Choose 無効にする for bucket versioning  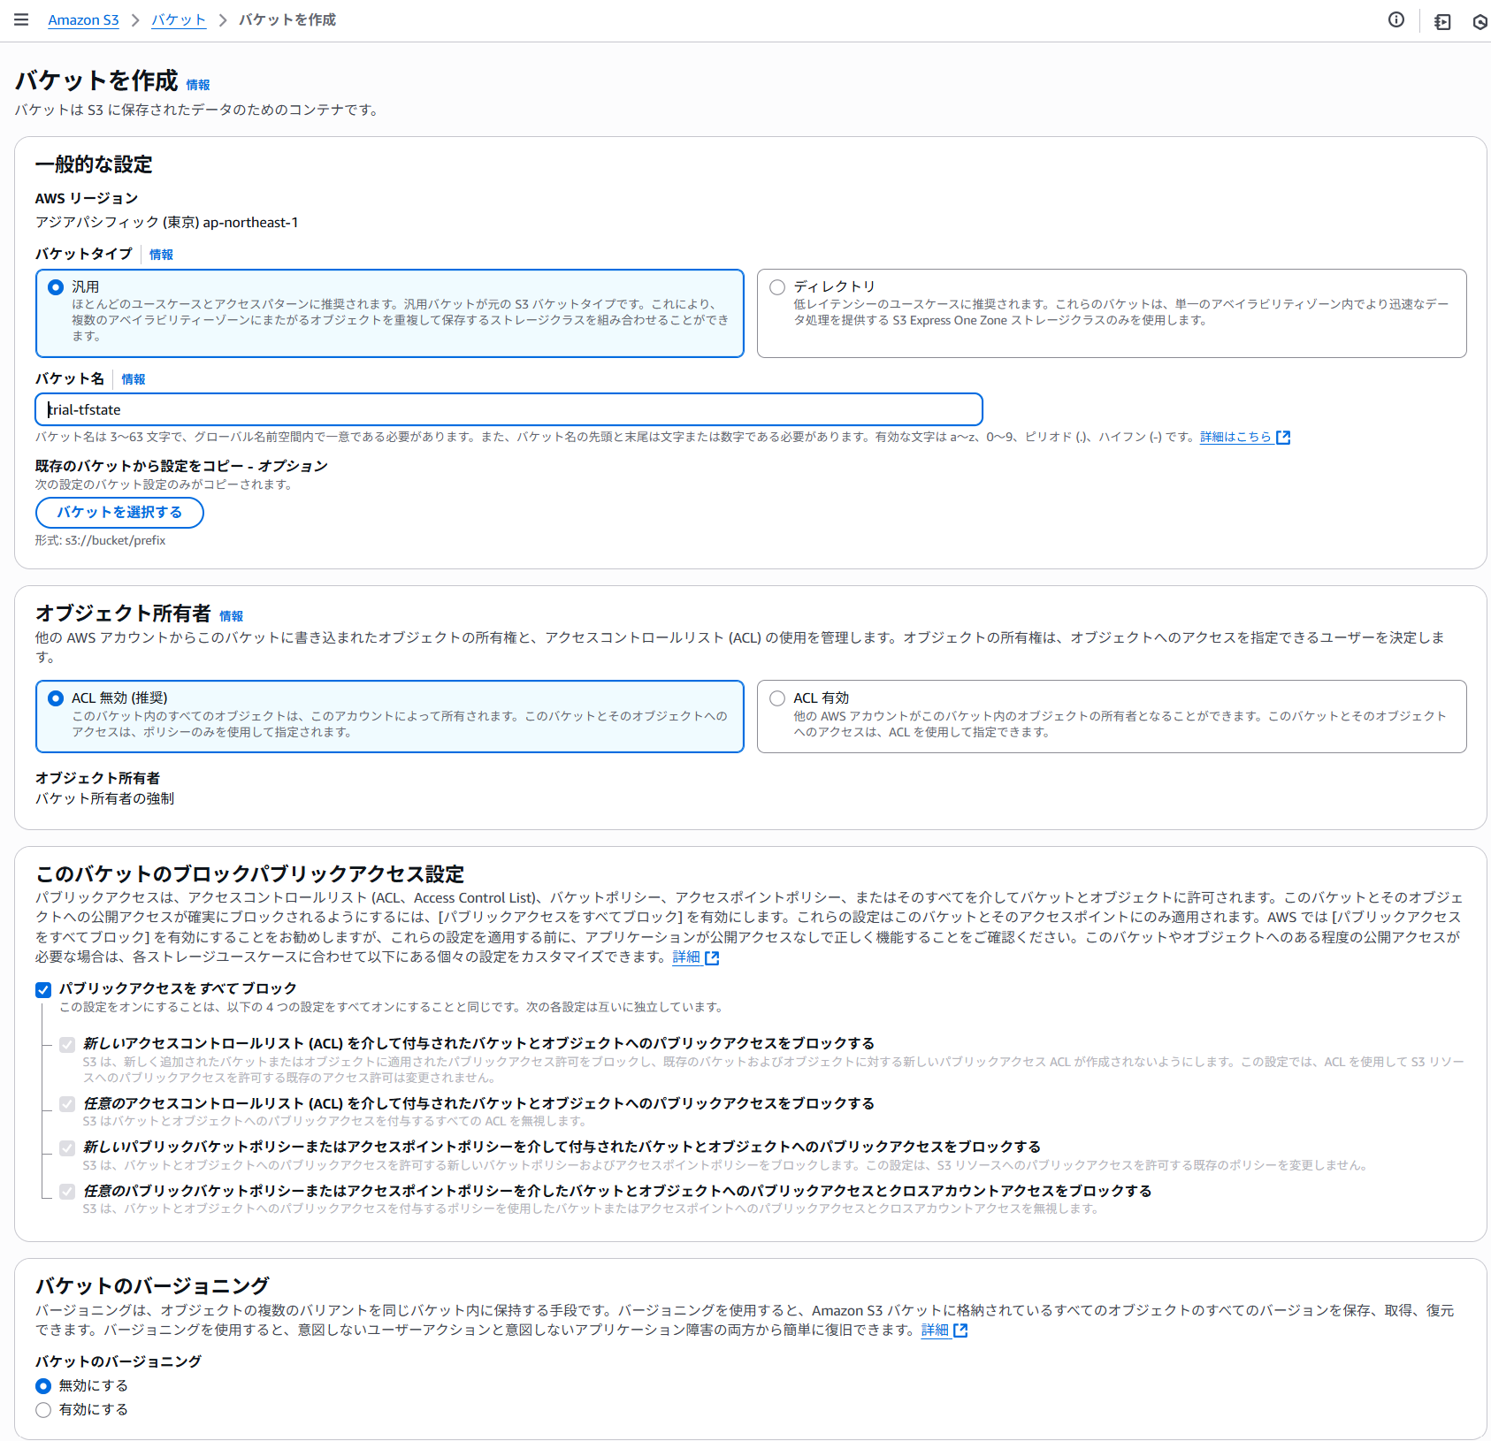43,1386
